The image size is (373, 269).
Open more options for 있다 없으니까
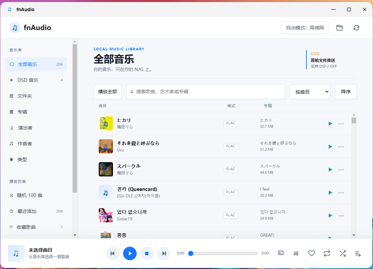tap(341, 216)
